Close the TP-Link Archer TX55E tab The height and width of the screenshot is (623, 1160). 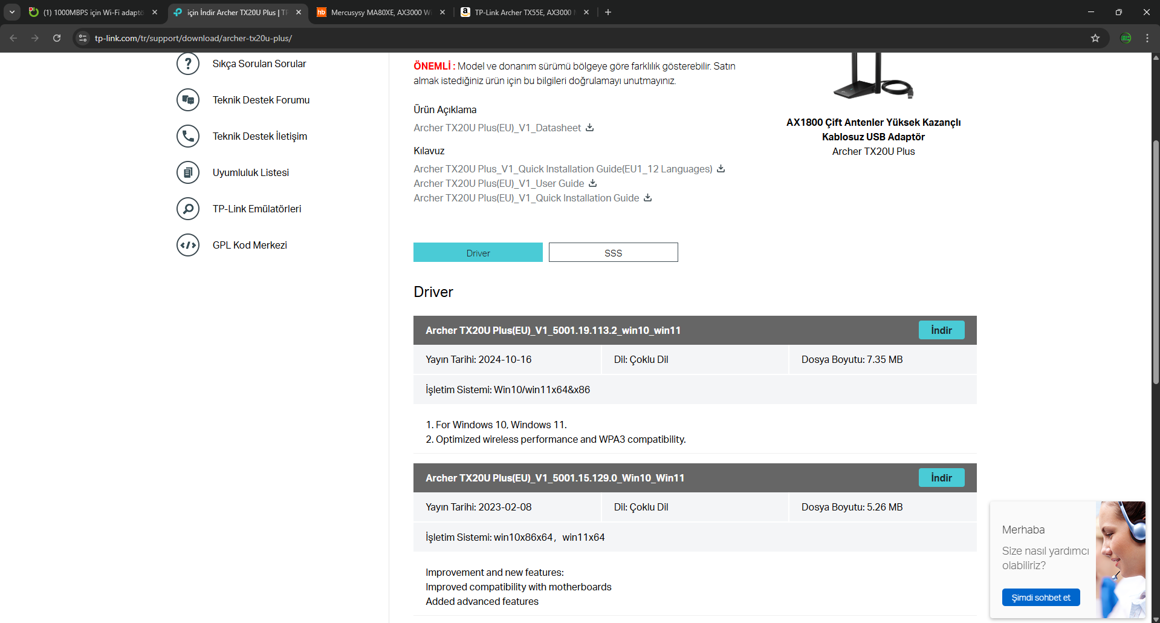pos(586,12)
